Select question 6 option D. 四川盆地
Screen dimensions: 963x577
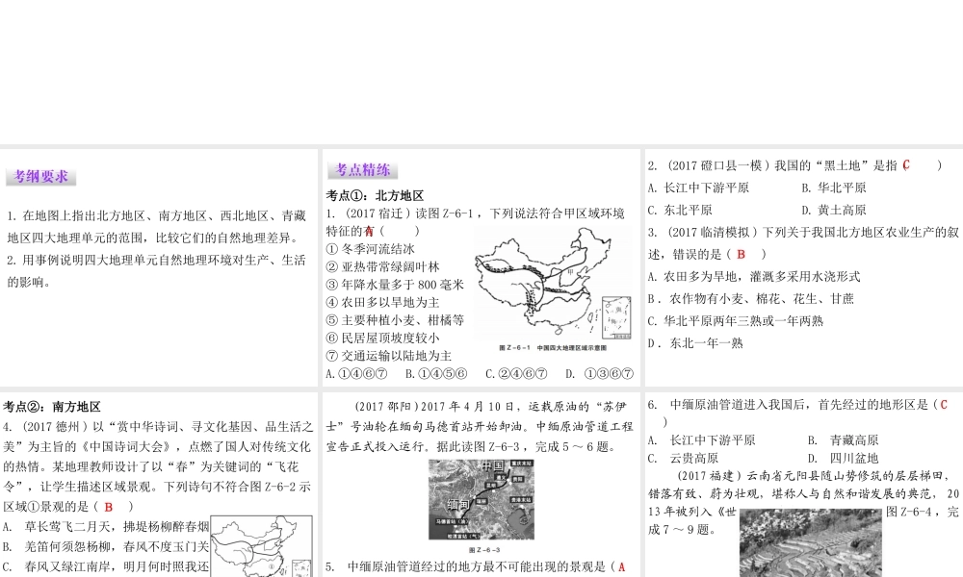[x=843, y=458]
